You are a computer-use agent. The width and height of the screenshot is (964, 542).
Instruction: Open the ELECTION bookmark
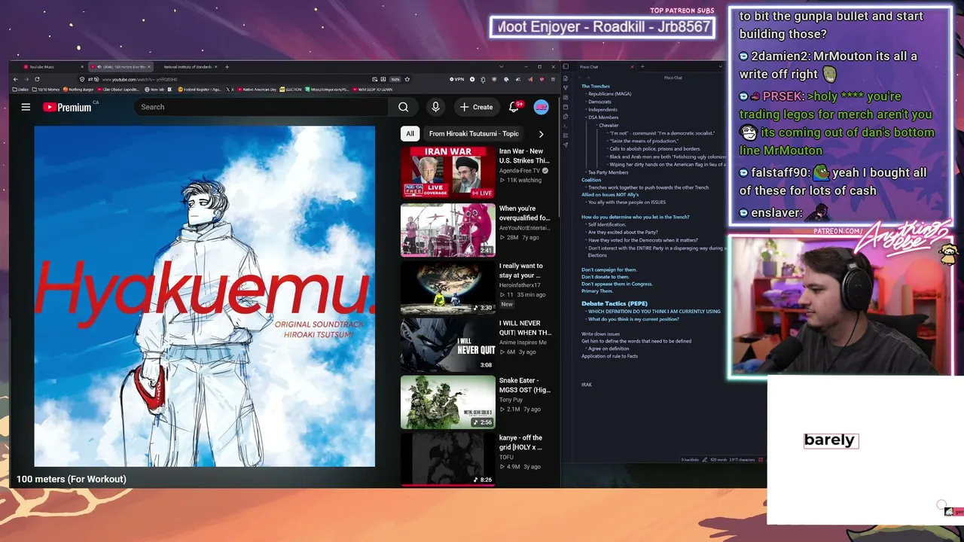[x=290, y=90]
